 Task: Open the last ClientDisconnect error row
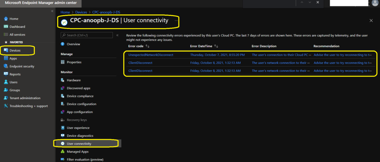[x=140, y=71]
